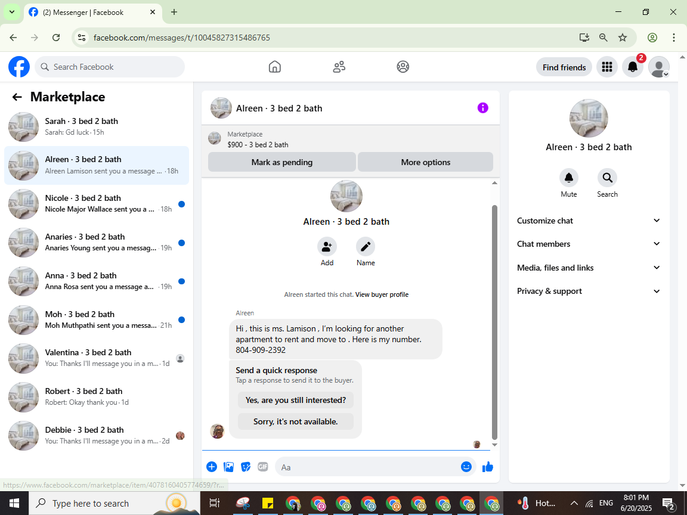Go to the Home feed icon

tap(275, 67)
